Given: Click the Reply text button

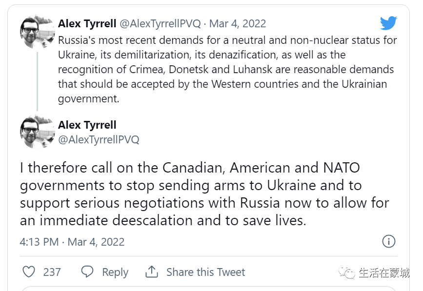Looking at the screenshot, I should (x=115, y=272).
